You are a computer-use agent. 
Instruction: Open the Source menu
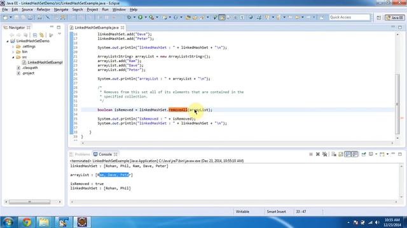click(27, 9)
